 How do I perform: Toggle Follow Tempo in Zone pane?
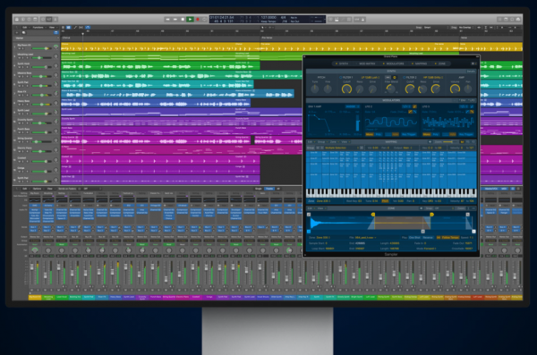coord(450,237)
